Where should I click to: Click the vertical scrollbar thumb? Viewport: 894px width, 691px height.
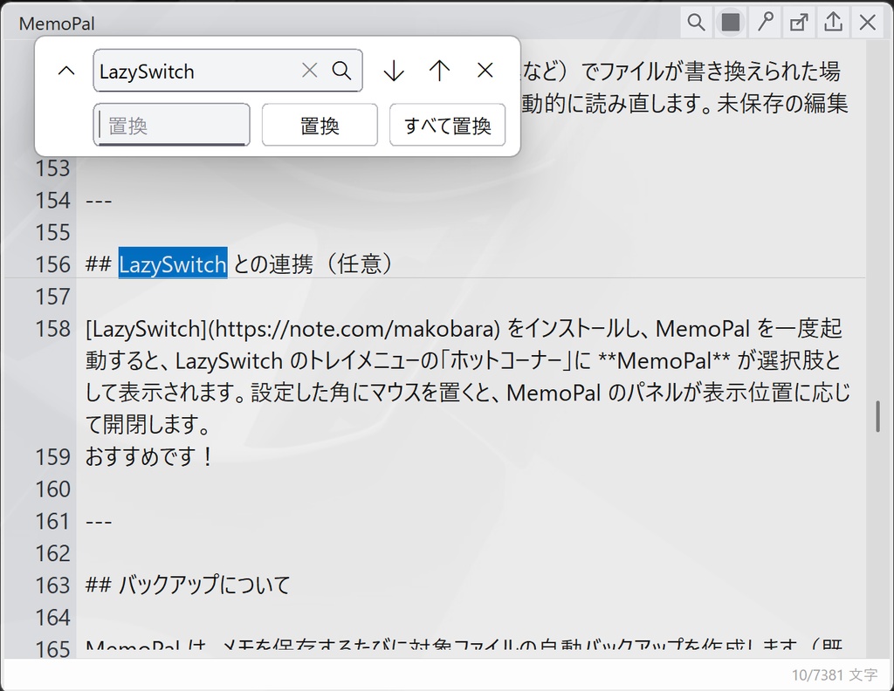pos(878,416)
